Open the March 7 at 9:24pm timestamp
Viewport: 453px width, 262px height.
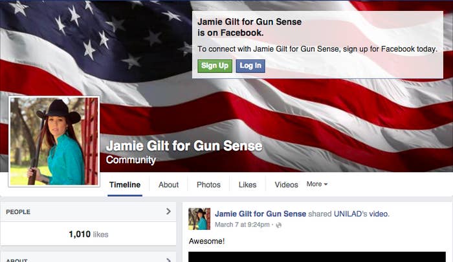point(242,225)
